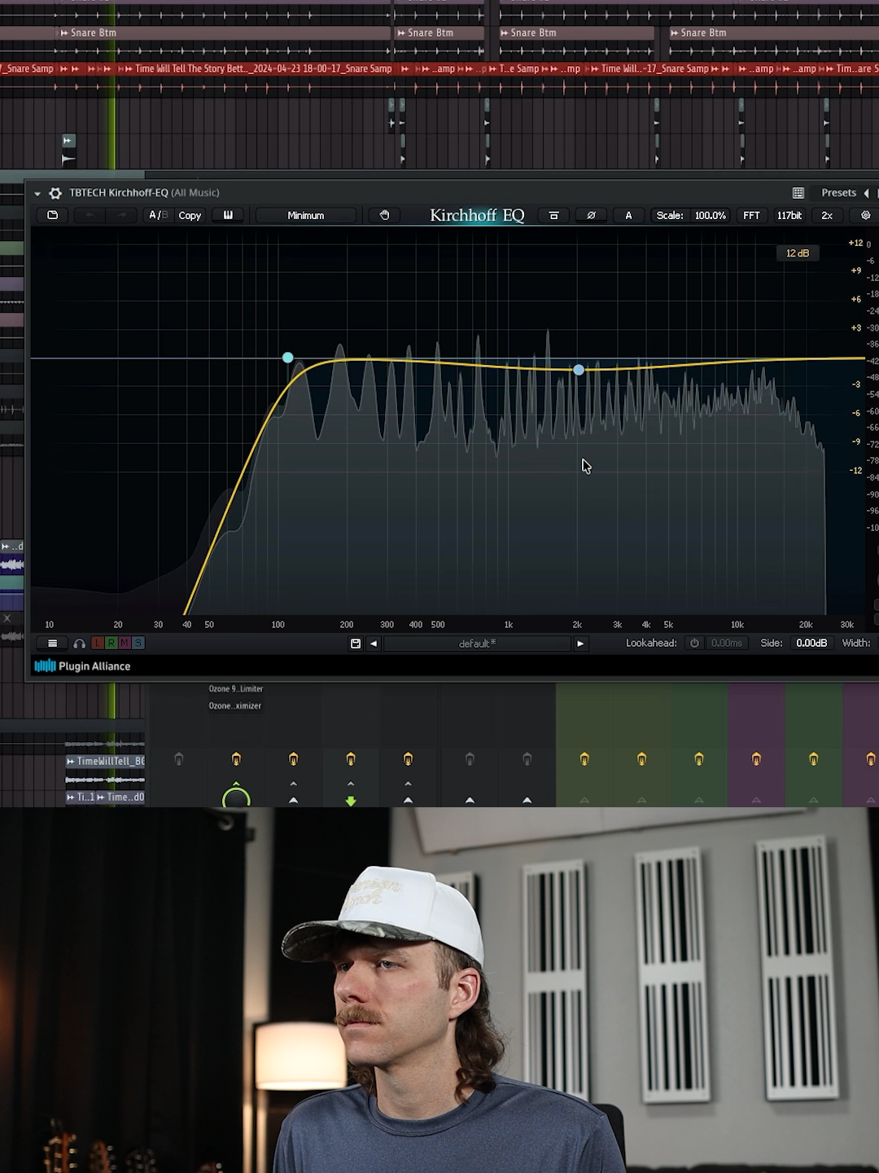Open the preset folder icon in Kirchhoff EQ
This screenshot has width=879, height=1173.
point(53,215)
